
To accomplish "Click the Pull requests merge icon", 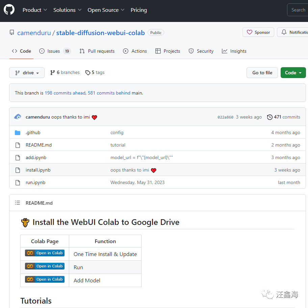I will [82, 51].
